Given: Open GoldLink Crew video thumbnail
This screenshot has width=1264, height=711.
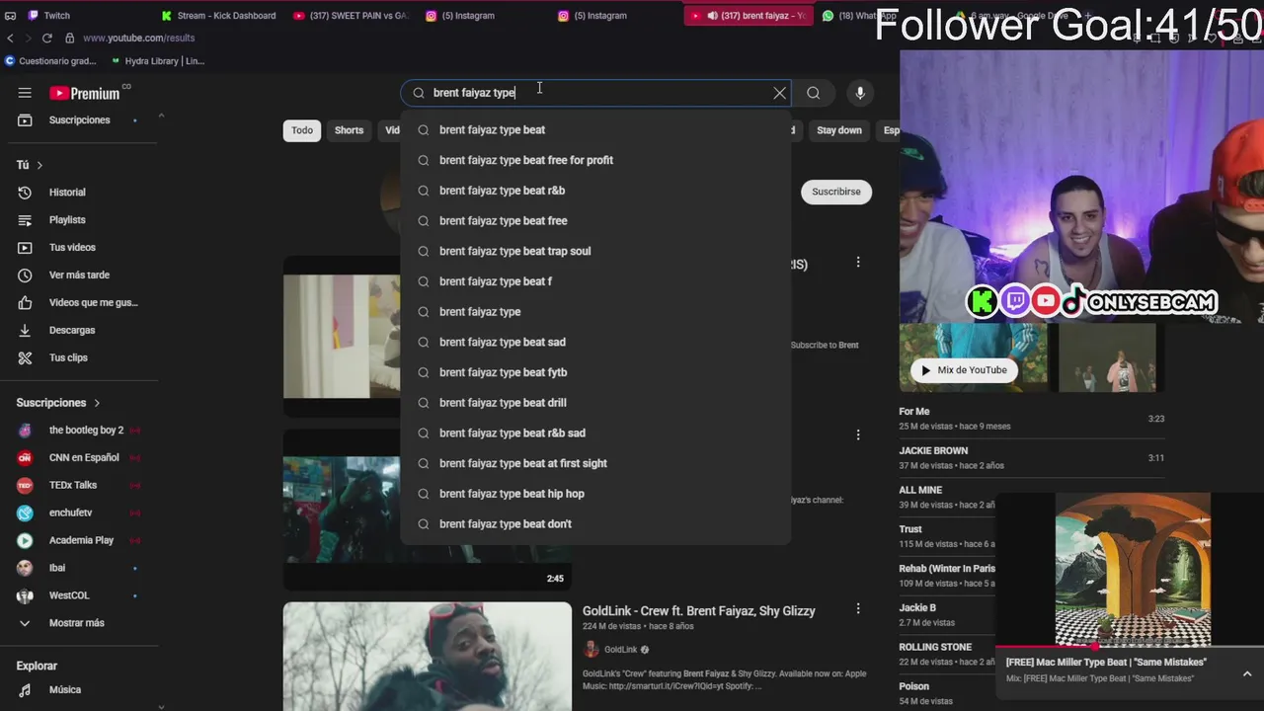Looking at the screenshot, I should tap(428, 656).
